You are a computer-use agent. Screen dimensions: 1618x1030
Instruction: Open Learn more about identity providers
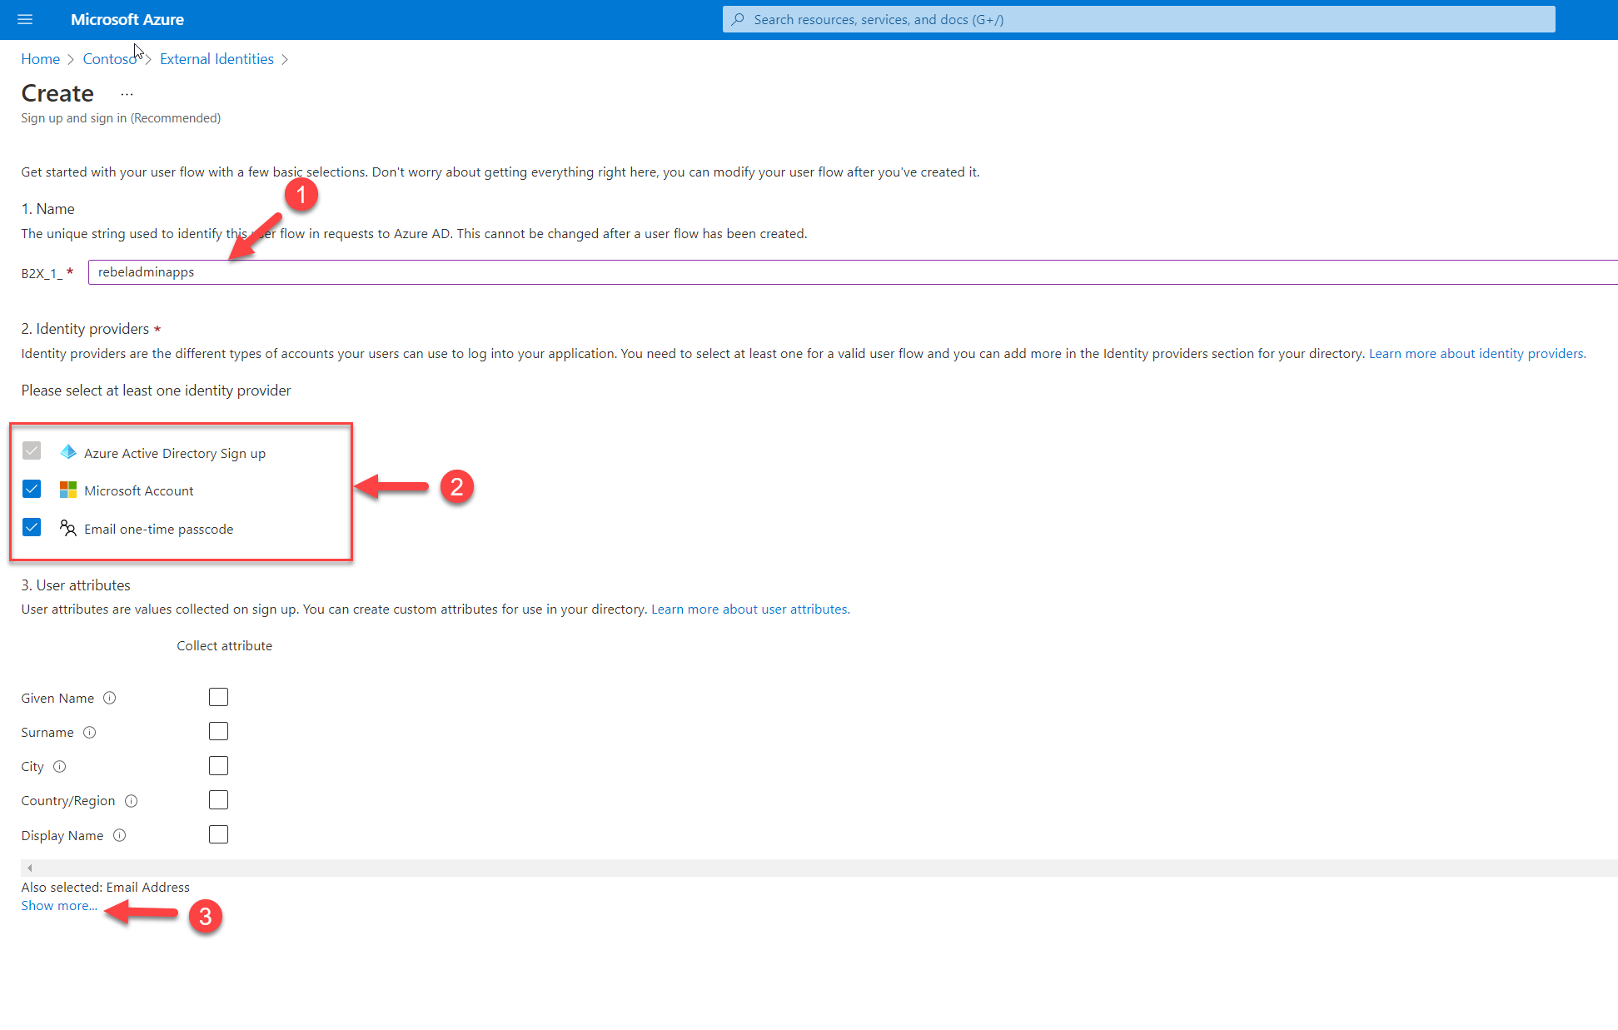click(1477, 353)
